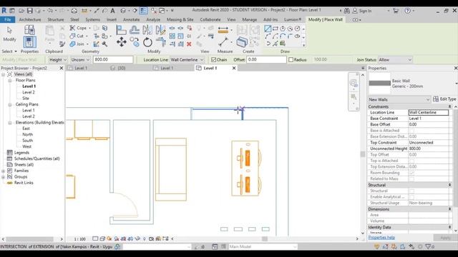The image size is (458, 257).
Task: Click the Cope geometry icon
Action: [72, 28]
